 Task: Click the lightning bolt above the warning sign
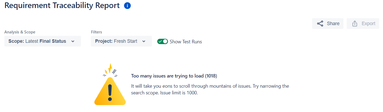(x=109, y=69)
